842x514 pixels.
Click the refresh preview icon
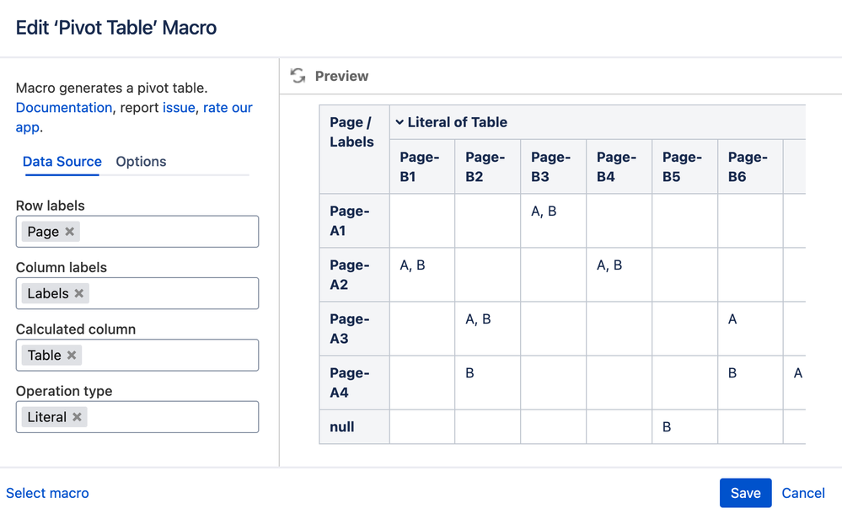click(298, 76)
